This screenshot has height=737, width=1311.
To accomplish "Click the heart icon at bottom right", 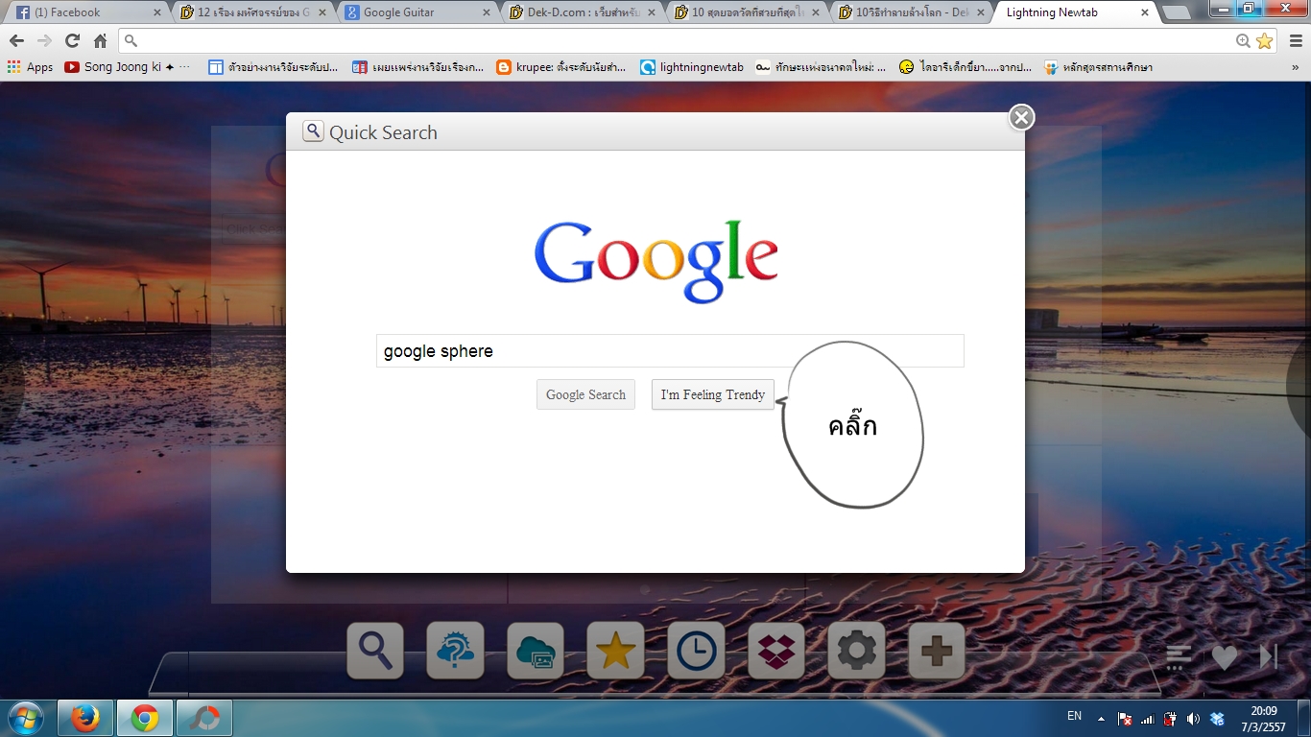I will 1225,657.
